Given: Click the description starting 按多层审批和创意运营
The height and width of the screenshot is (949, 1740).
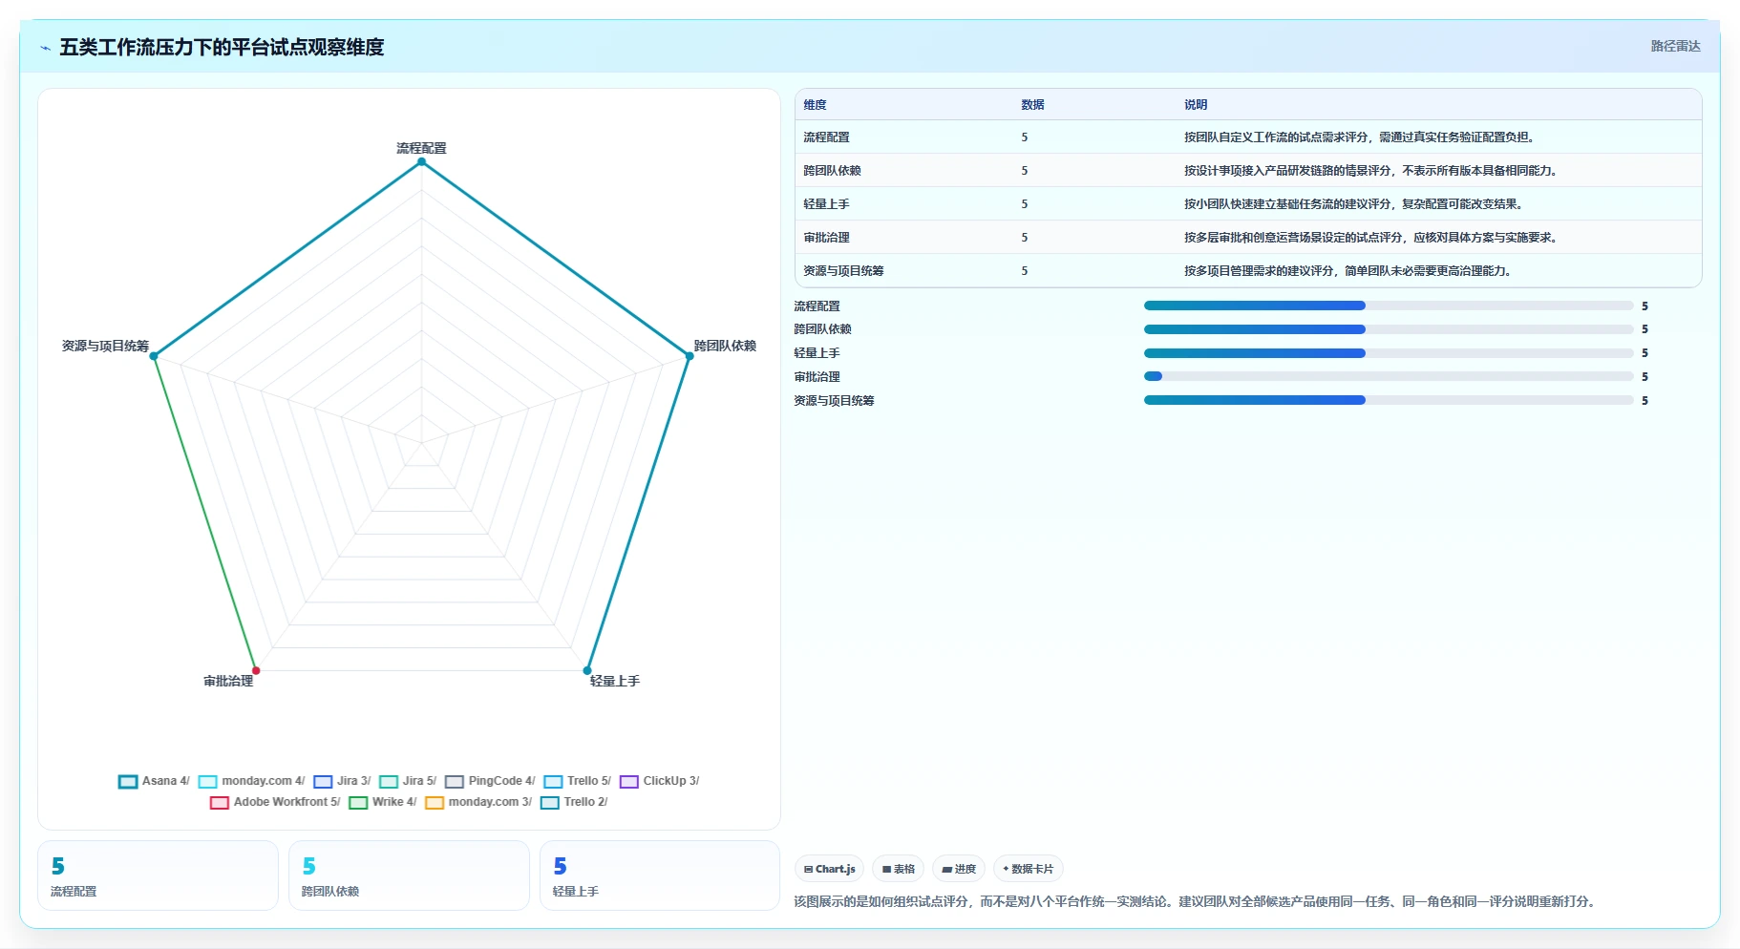Looking at the screenshot, I should pos(1371,238).
